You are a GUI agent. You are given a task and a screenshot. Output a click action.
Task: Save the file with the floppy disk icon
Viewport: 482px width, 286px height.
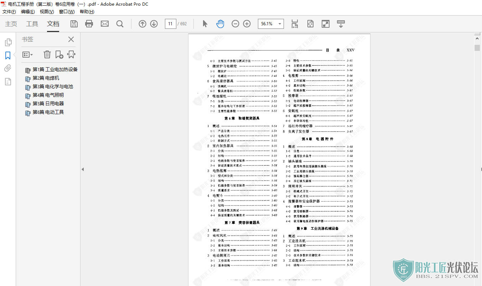point(74,24)
